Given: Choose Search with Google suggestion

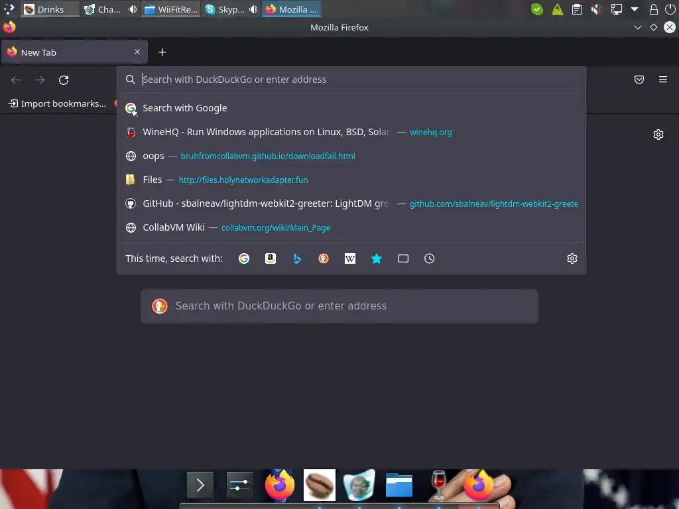Looking at the screenshot, I should tap(351, 108).
